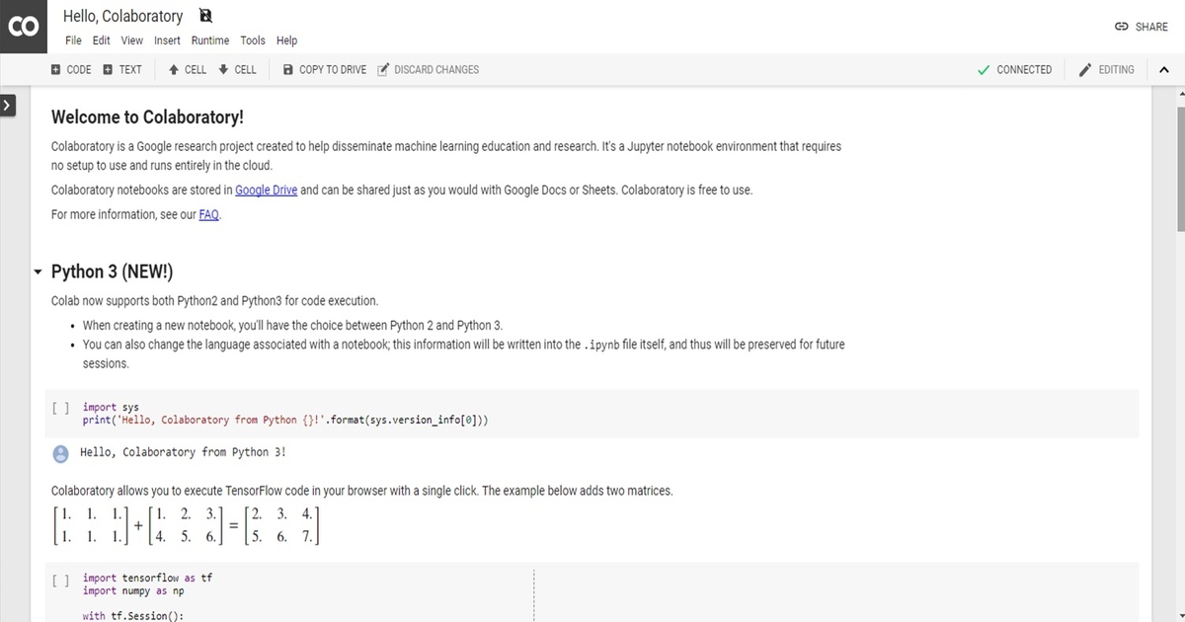Open the Runtime menu
This screenshot has height=622, width=1185.
(x=210, y=40)
